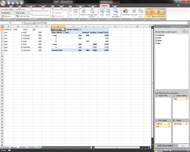
Task: Open field list layout view dropdown
Action: 186,31
